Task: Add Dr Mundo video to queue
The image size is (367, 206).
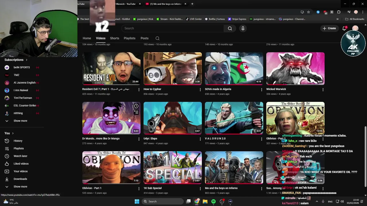Action: point(136,112)
